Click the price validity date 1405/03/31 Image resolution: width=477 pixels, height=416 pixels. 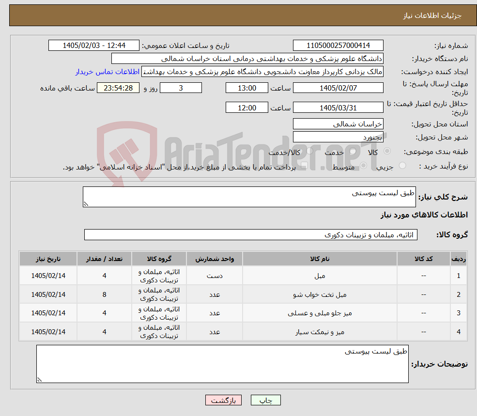(x=338, y=108)
